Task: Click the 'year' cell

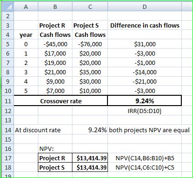Action: pyautogui.click(x=26, y=35)
